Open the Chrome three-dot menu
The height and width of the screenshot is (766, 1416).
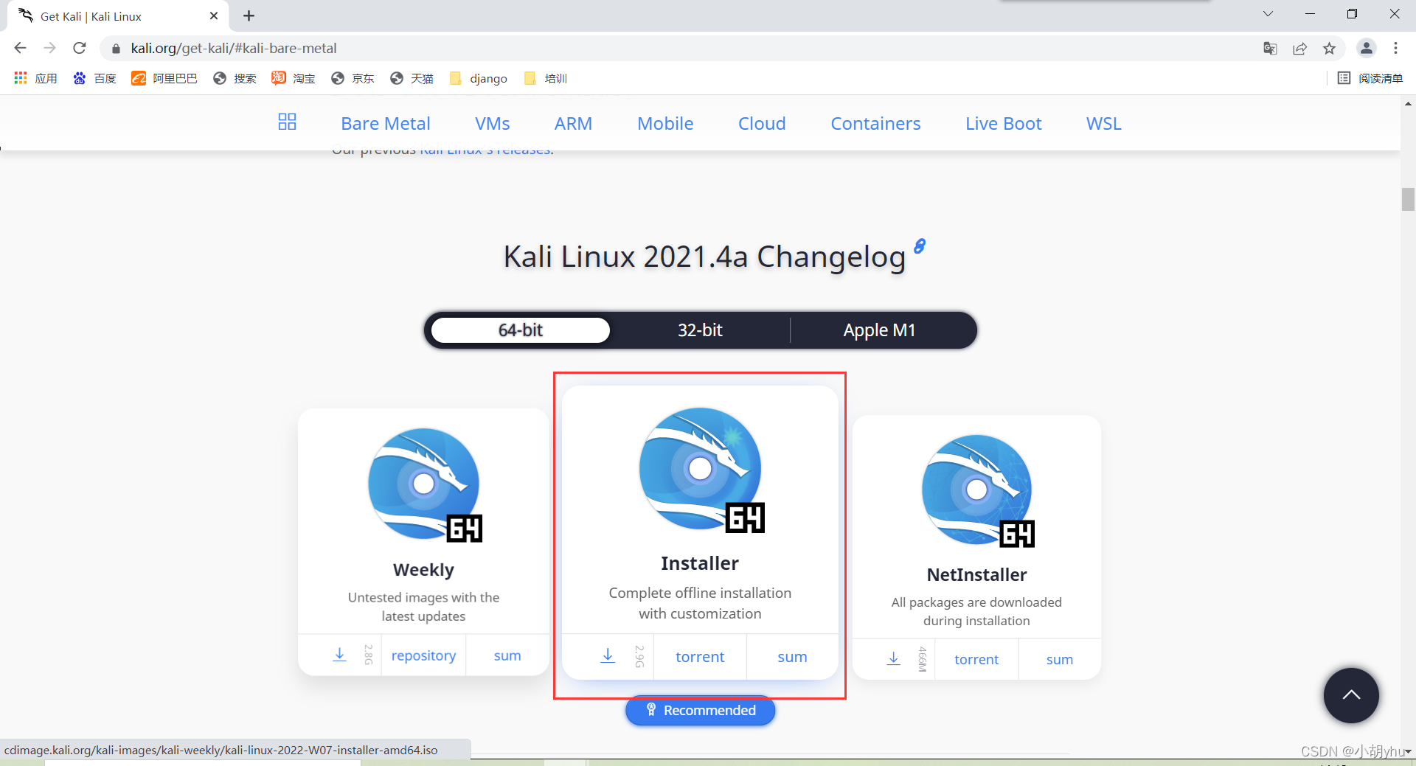pyautogui.click(x=1395, y=48)
